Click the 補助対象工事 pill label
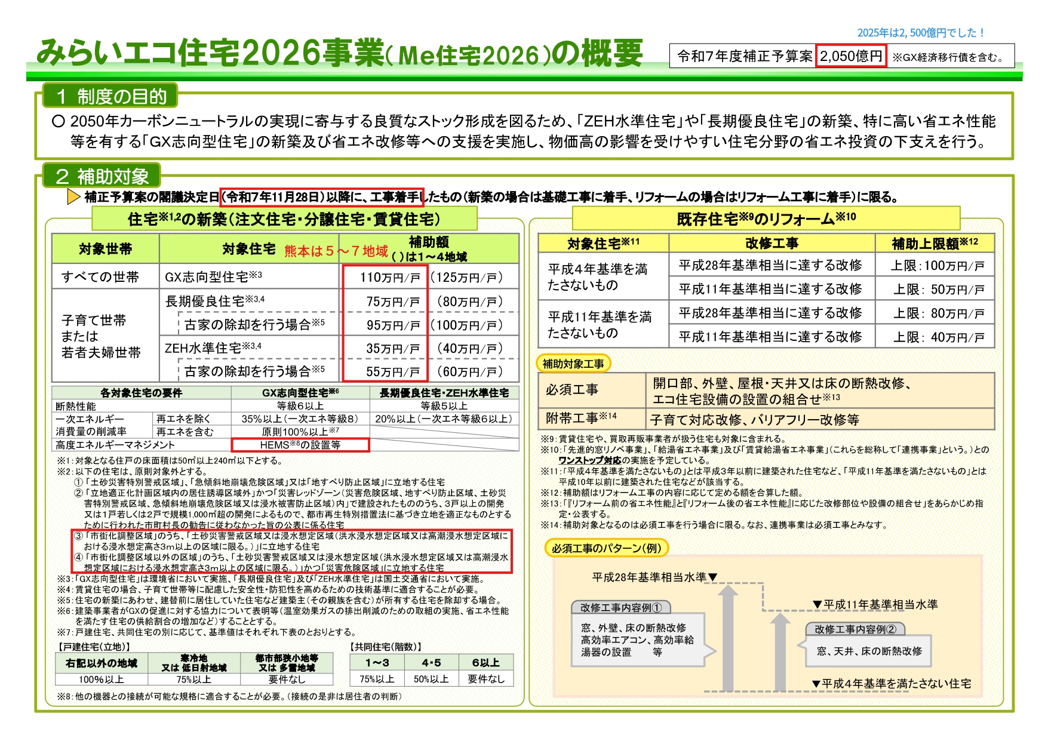1048x741 pixels. [x=573, y=363]
